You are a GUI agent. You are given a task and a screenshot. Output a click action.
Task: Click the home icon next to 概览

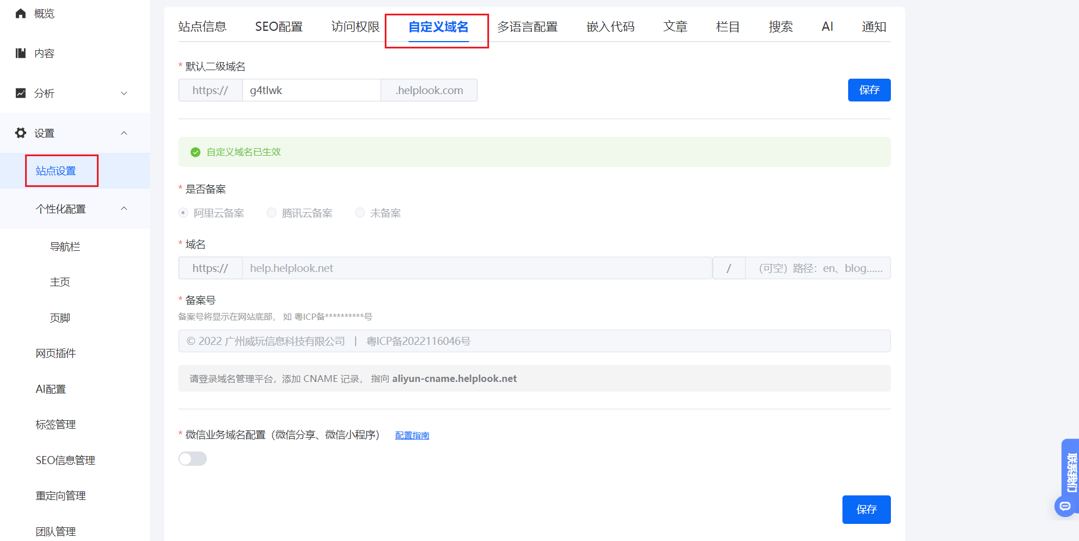[21, 13]
